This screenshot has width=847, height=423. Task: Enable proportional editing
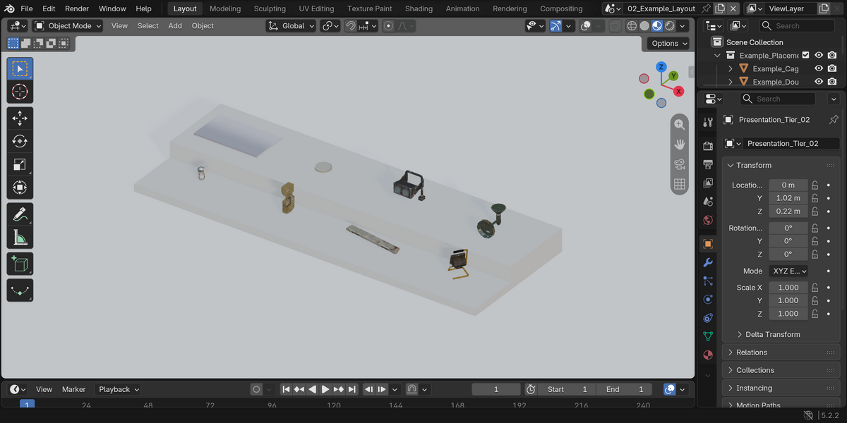[x=388, y=26]
